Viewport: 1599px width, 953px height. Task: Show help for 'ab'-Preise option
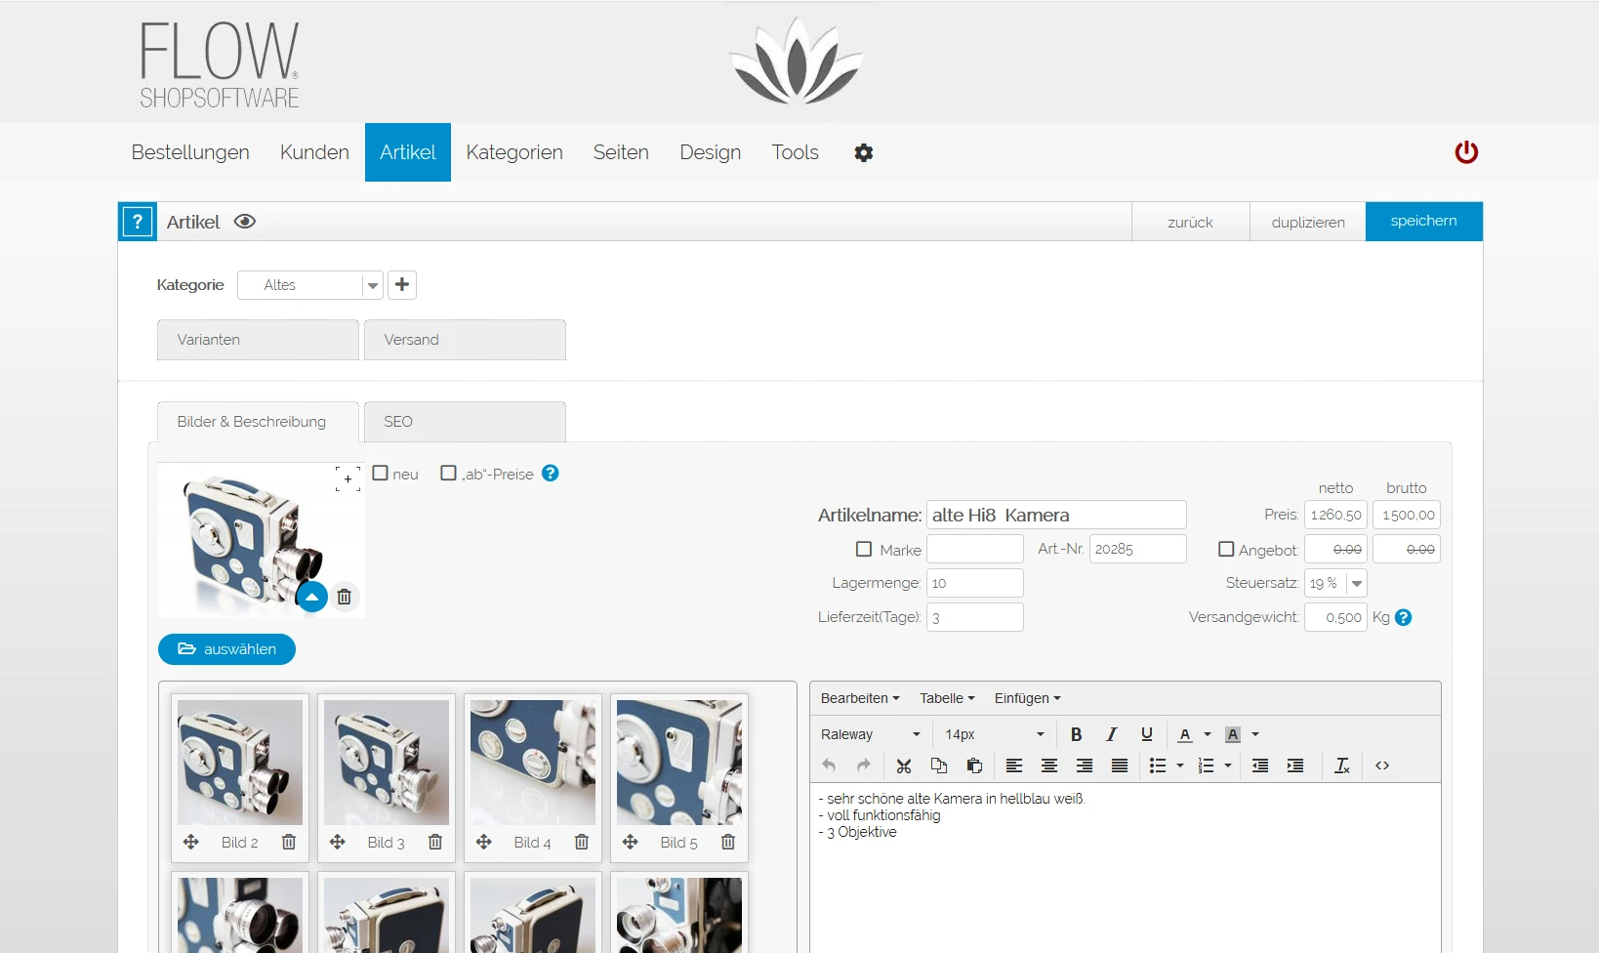pos(551,473)
